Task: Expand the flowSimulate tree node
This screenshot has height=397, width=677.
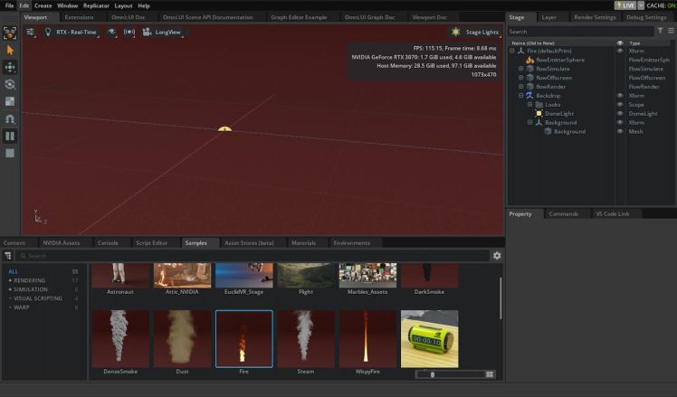Action: click(x=521, y=69)
